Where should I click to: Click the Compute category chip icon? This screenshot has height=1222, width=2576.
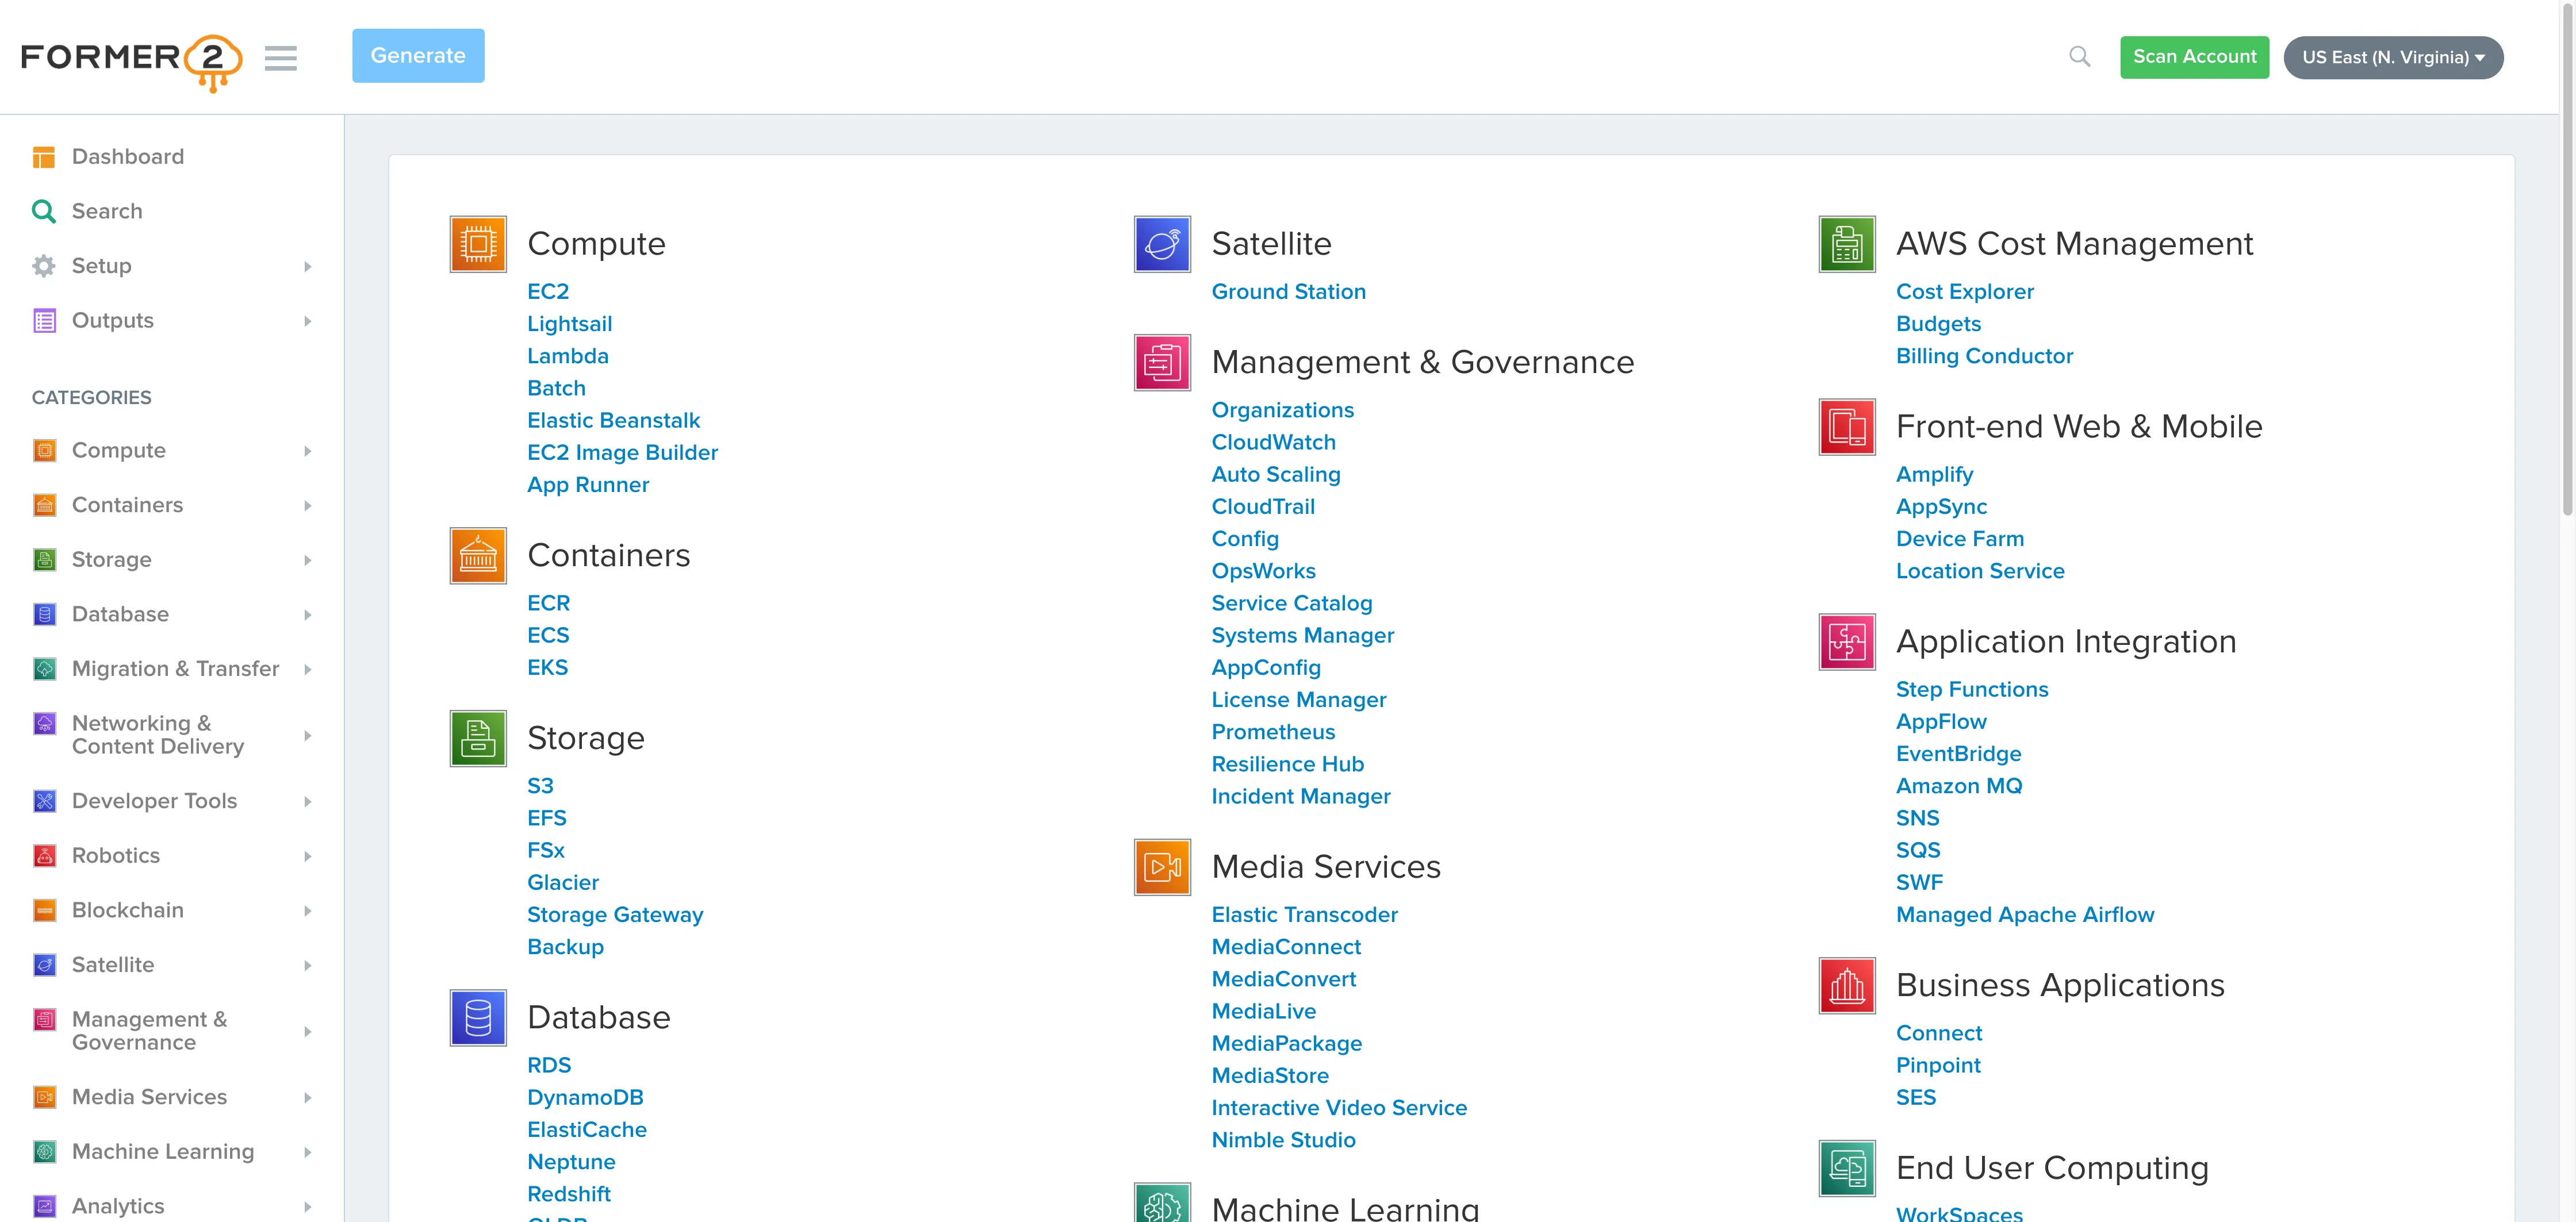point(478,244)
